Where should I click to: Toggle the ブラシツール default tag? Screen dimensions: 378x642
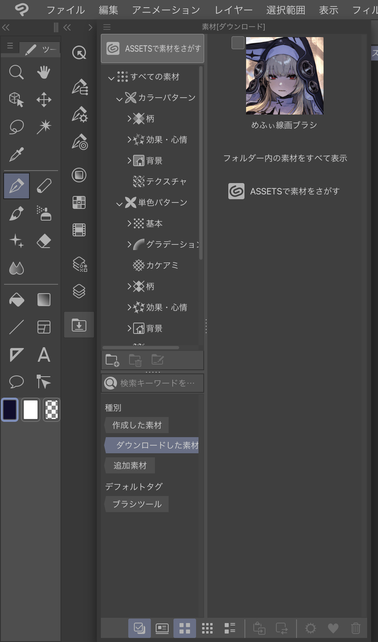pyautogui.click(x=136, y=504)
